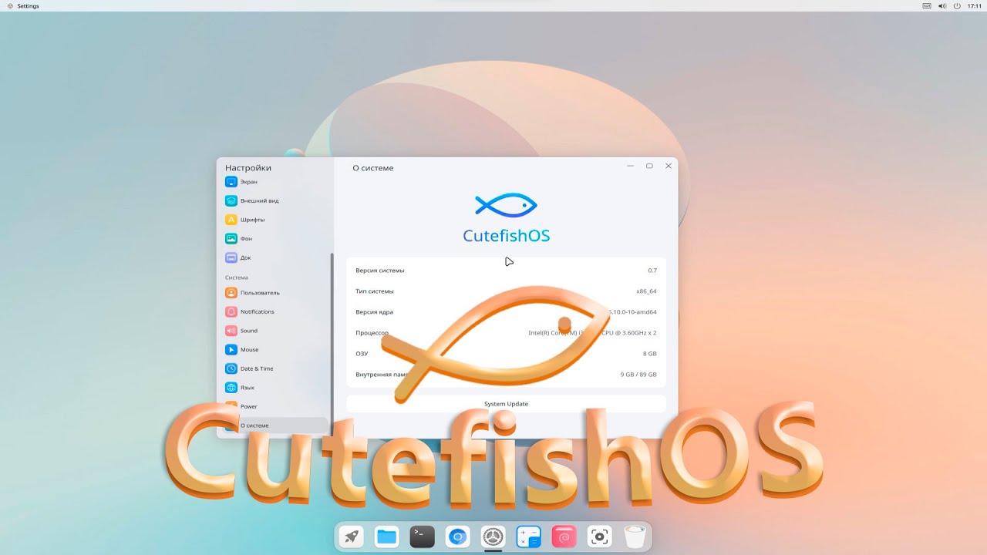Launch the rocket launcher in dock
The height and width of the screenshot is (555, 987).
point(352,536)
